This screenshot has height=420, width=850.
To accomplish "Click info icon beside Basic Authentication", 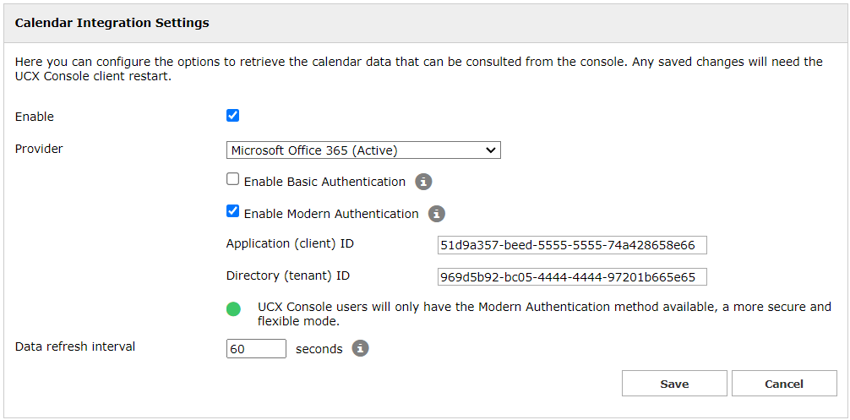I will pyautogui.click(x=423, y=182).
